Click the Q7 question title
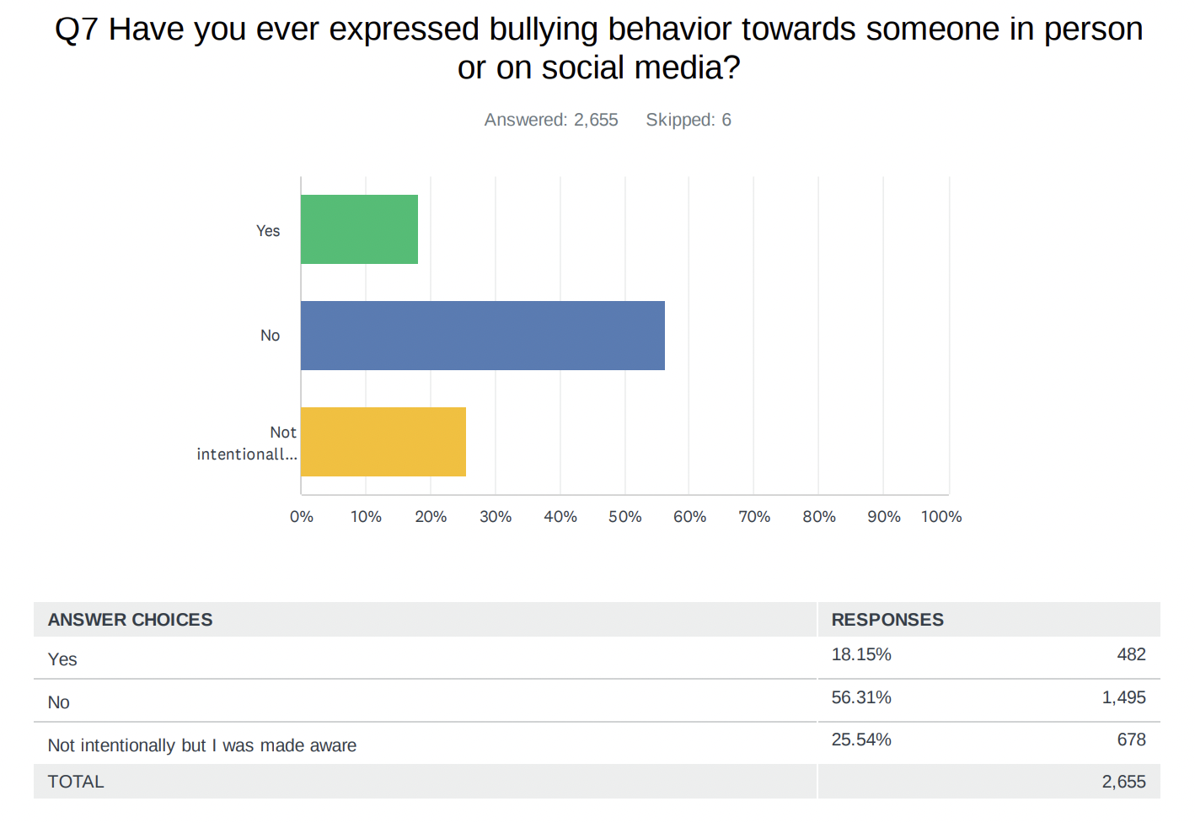The height and width of the screenshot is (823, 1195). tap(598, 48)
